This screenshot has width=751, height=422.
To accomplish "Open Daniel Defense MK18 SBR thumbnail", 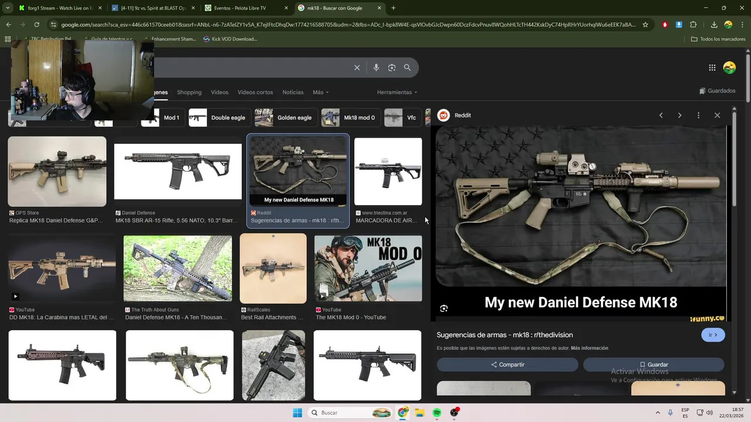I will pos(178,172).
